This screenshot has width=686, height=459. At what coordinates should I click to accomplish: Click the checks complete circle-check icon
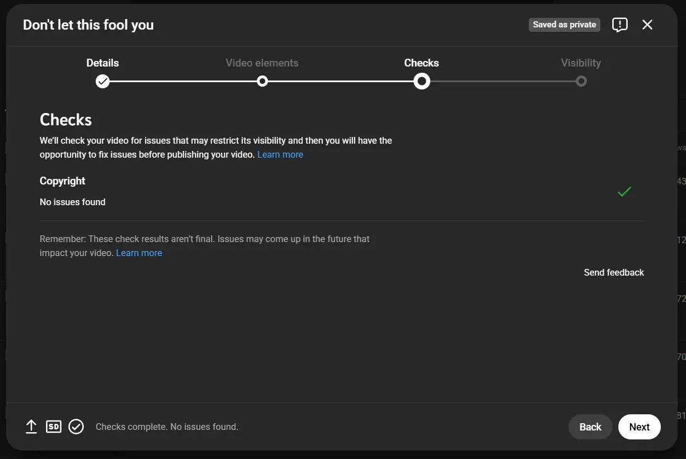pos(76,427)
